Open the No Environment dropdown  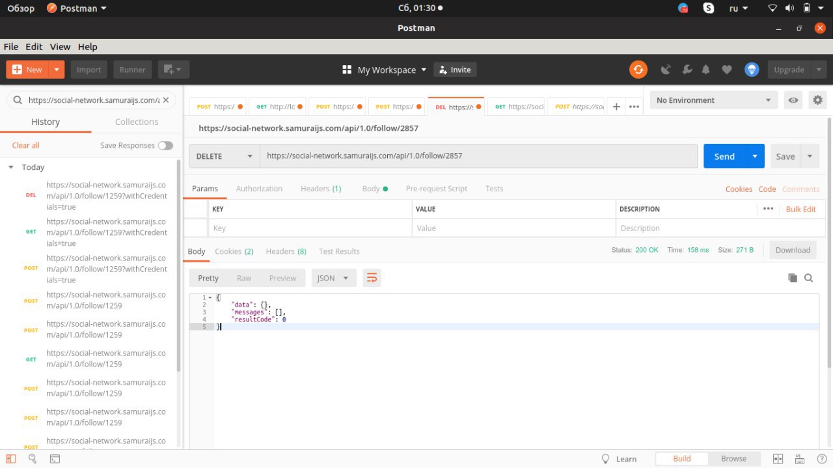(x=714, y=100)
